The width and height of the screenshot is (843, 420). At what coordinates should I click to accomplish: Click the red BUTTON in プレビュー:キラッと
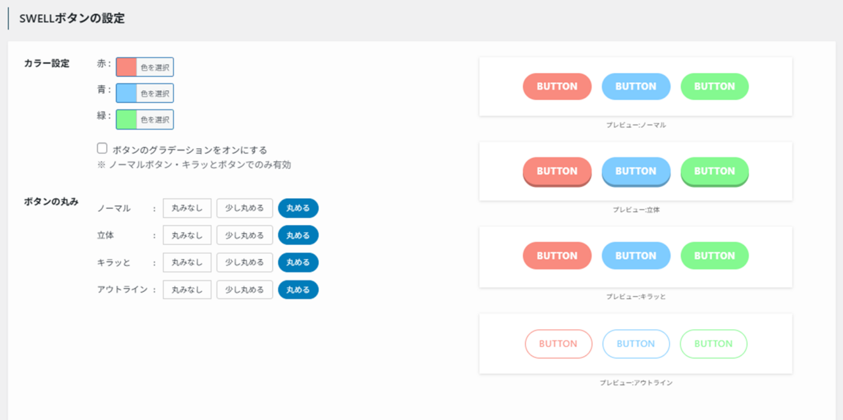pos(557,255)
